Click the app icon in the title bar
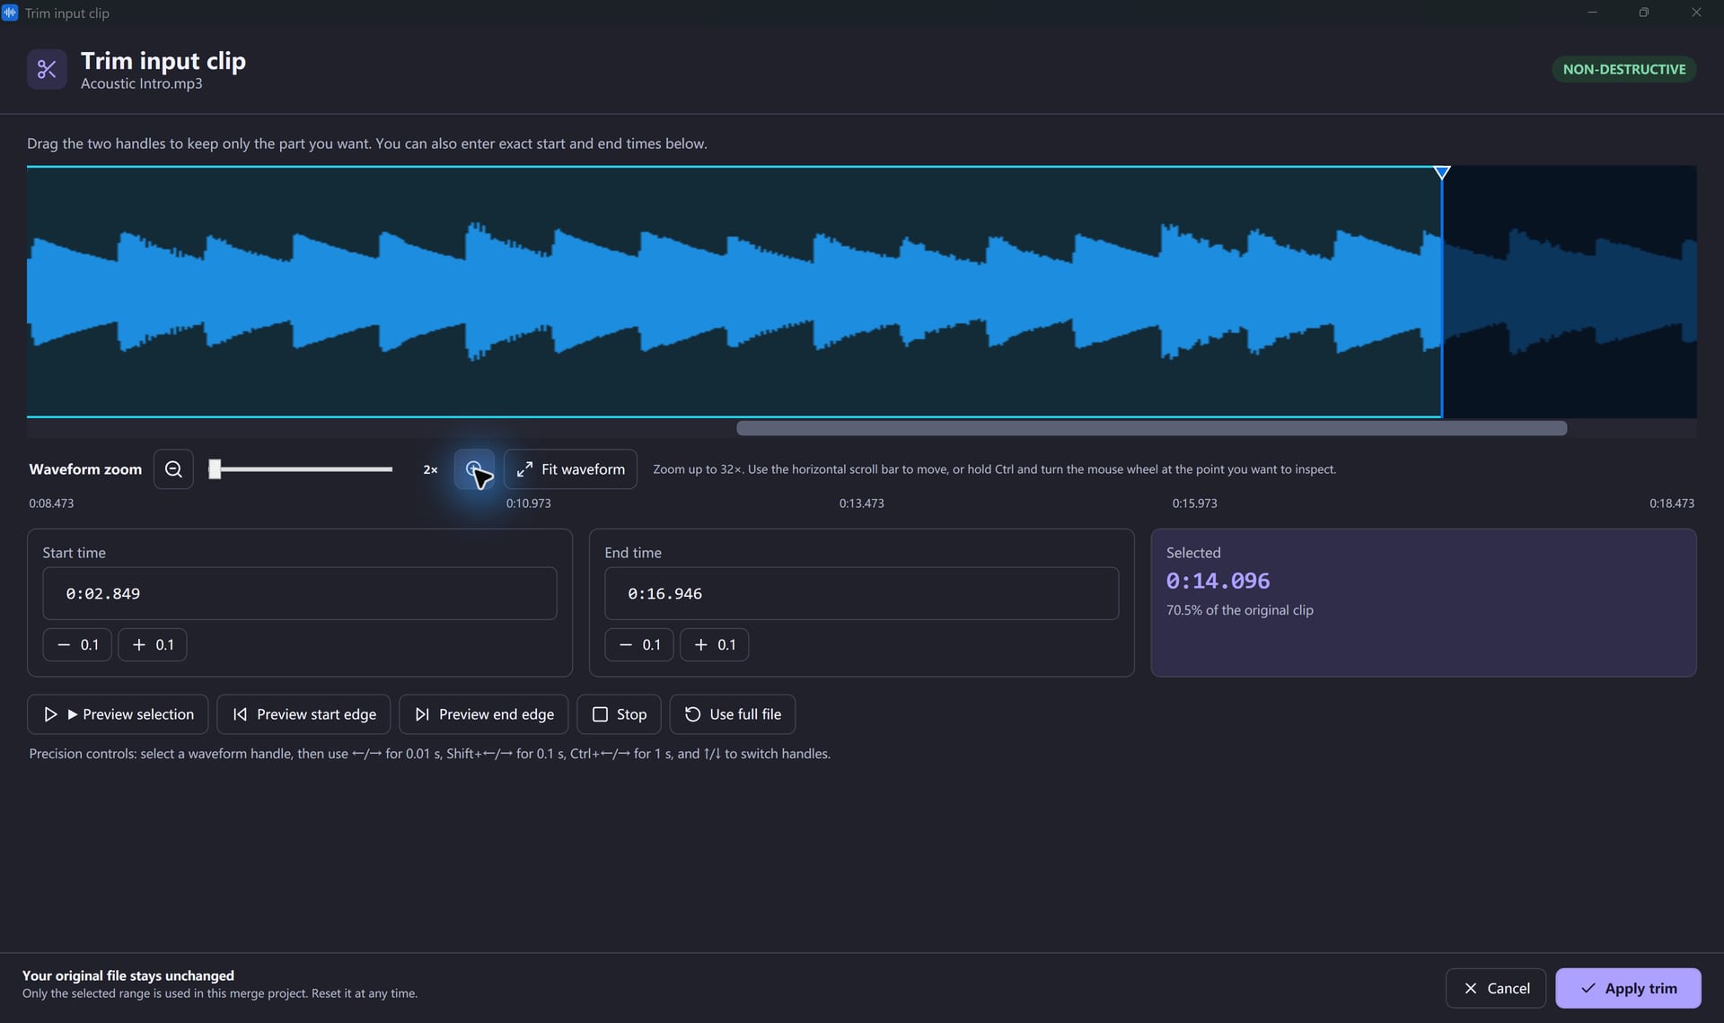This screenshot has height=1023, width=1724. coord(10,13)
